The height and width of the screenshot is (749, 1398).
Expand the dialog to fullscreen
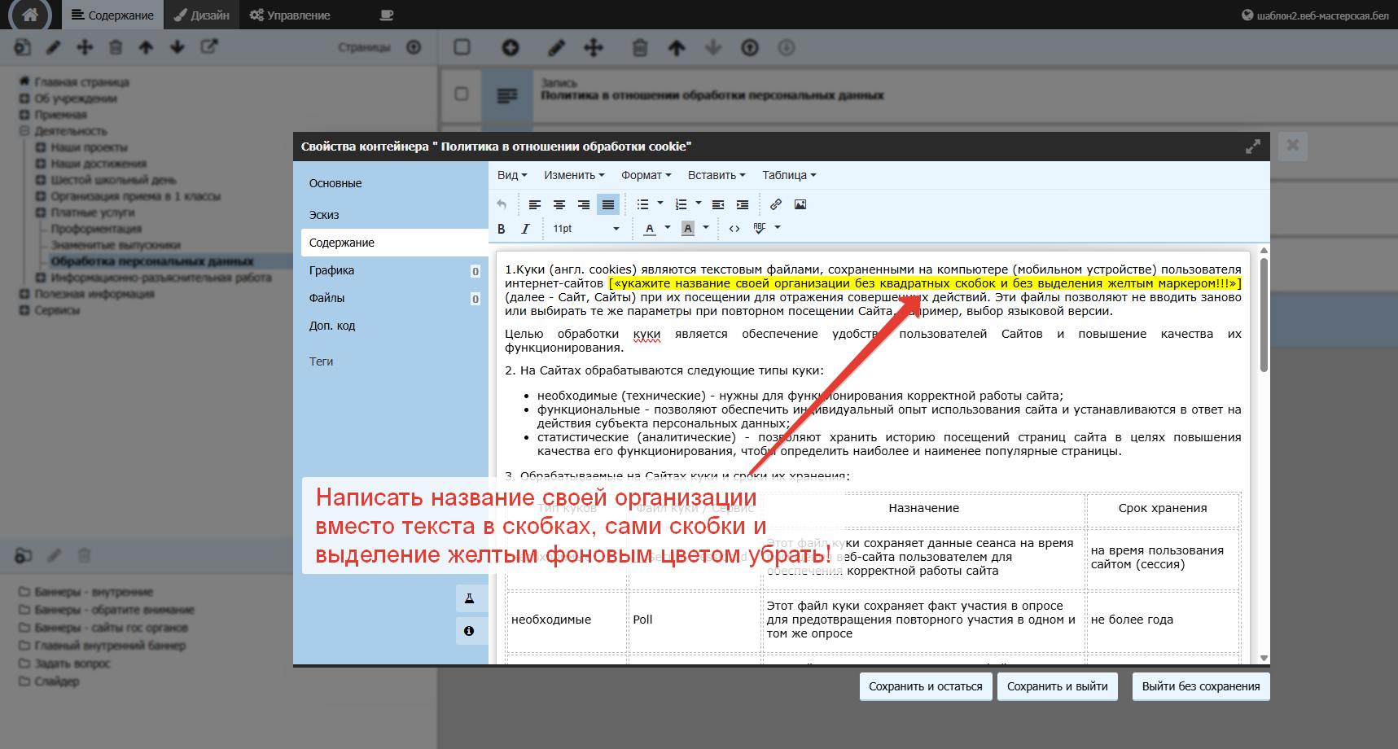coord(1252,147)
